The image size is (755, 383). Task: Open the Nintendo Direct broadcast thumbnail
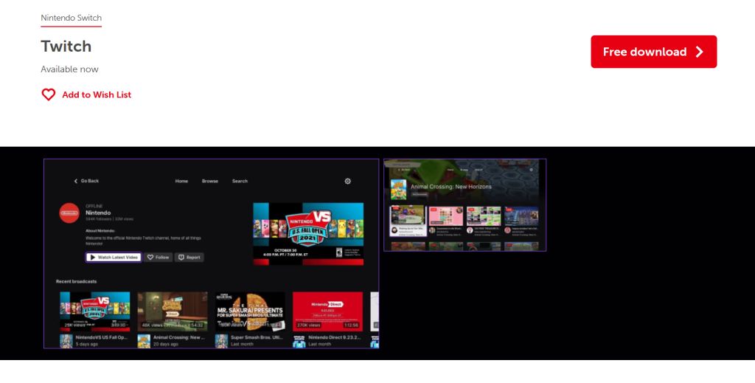tap(327, 311)
